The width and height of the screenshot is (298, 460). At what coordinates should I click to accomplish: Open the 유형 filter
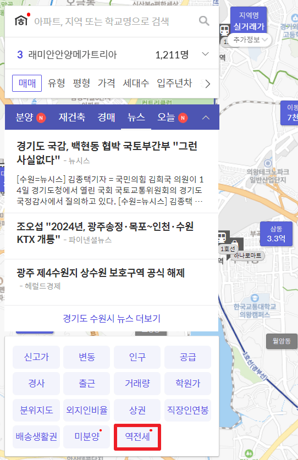(x=57, y=84)
